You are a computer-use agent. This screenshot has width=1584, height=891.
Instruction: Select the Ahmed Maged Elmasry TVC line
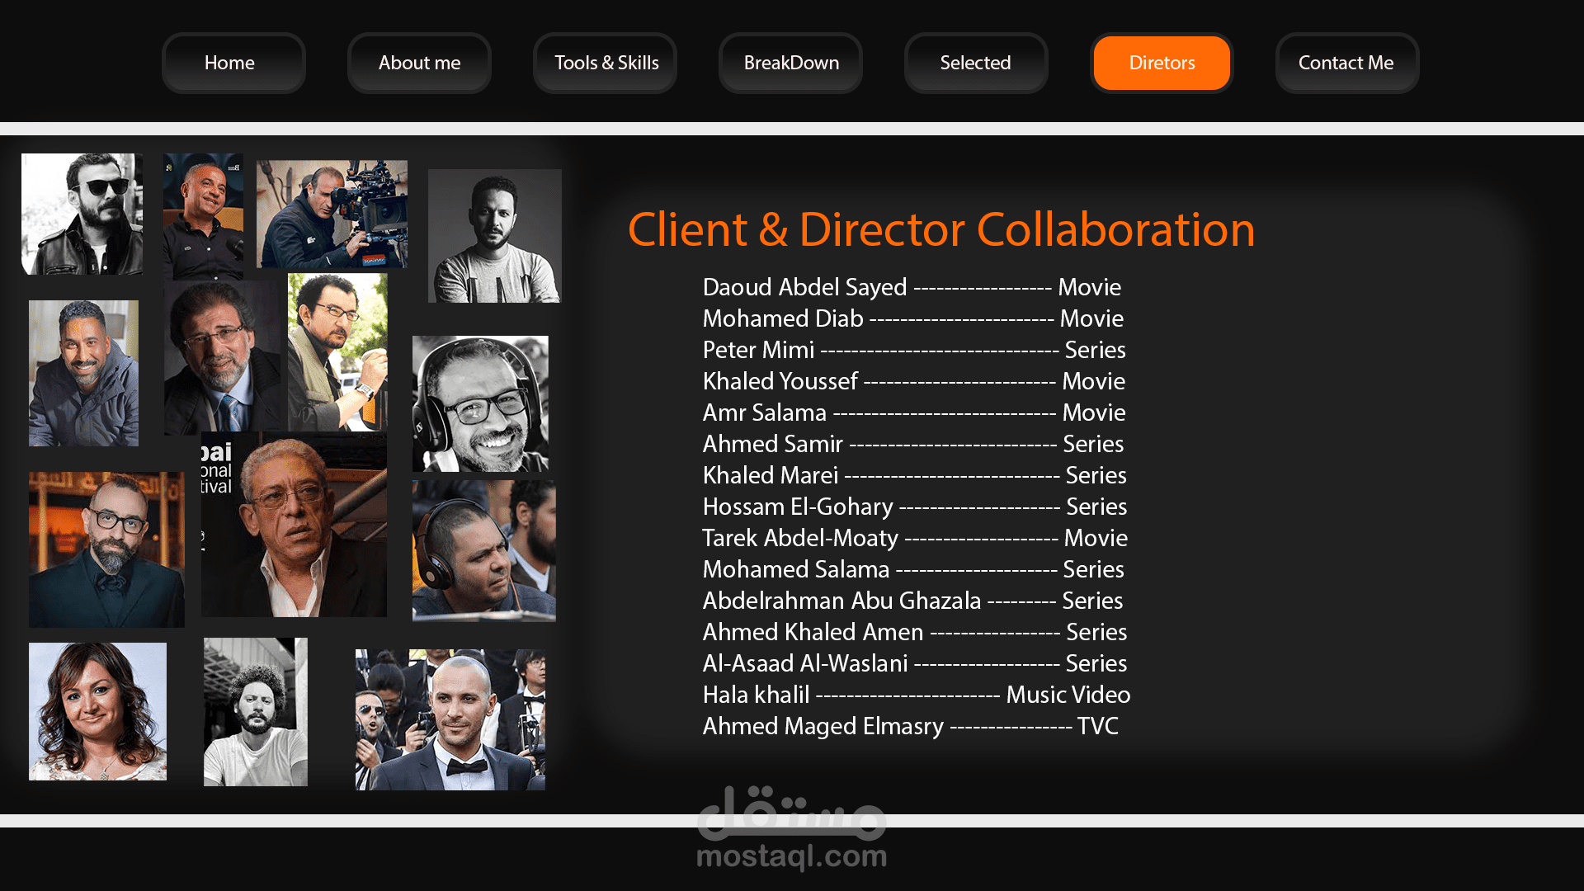click(x=910, y=726)
